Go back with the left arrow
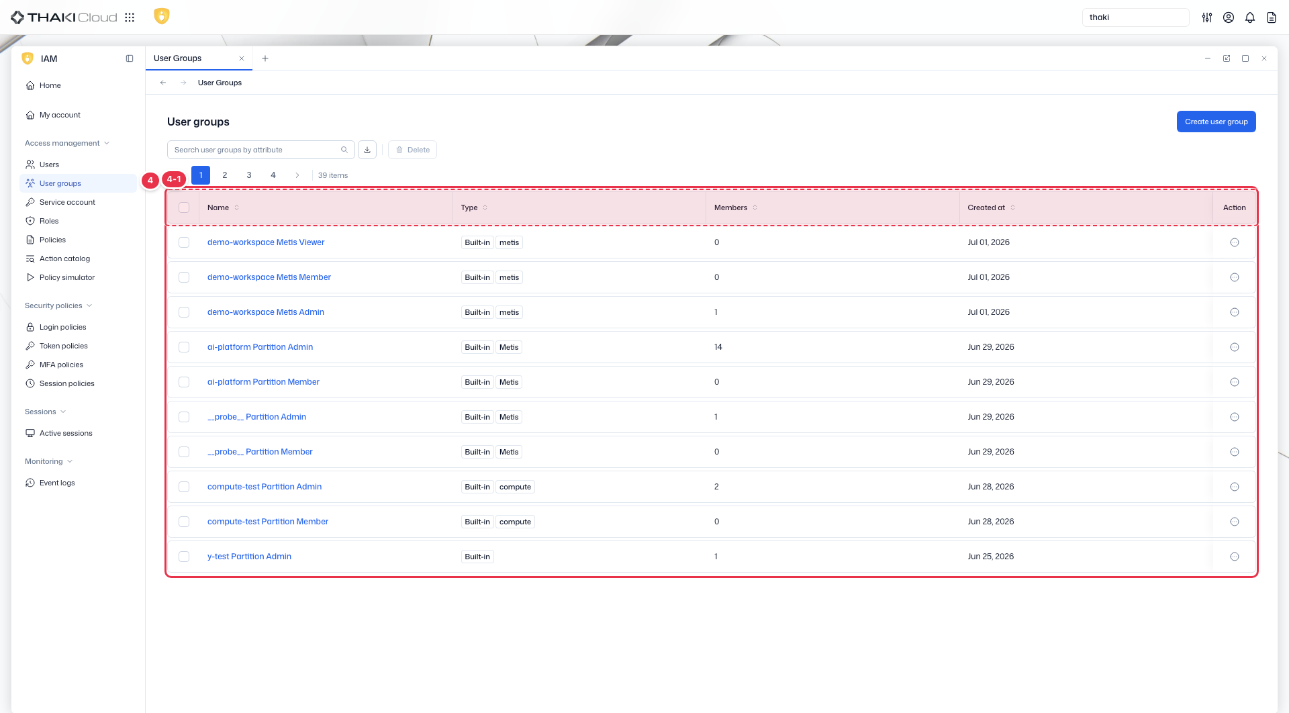 (163, 83)
